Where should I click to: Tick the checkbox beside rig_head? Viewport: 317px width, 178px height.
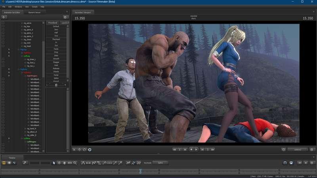[x=3, y=46]
